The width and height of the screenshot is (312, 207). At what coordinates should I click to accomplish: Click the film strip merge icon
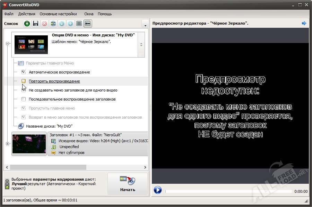[x=53, y=24]
